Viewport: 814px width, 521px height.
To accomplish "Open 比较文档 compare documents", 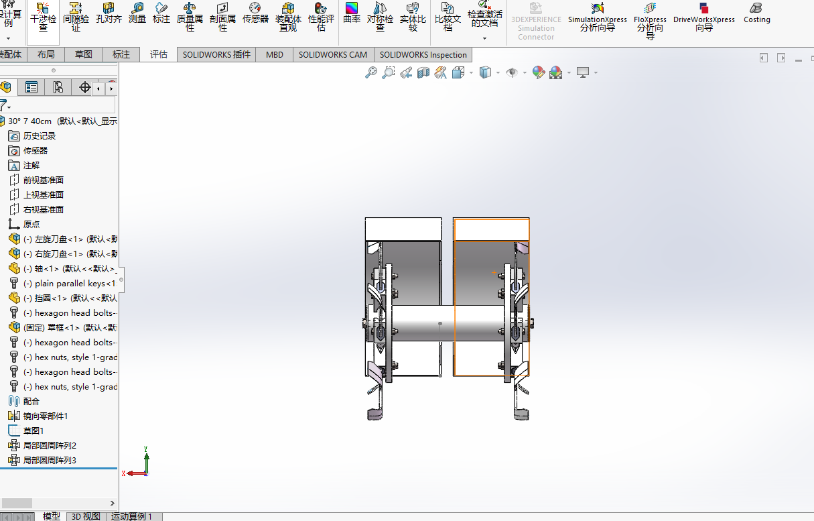I will click(448, 17).
